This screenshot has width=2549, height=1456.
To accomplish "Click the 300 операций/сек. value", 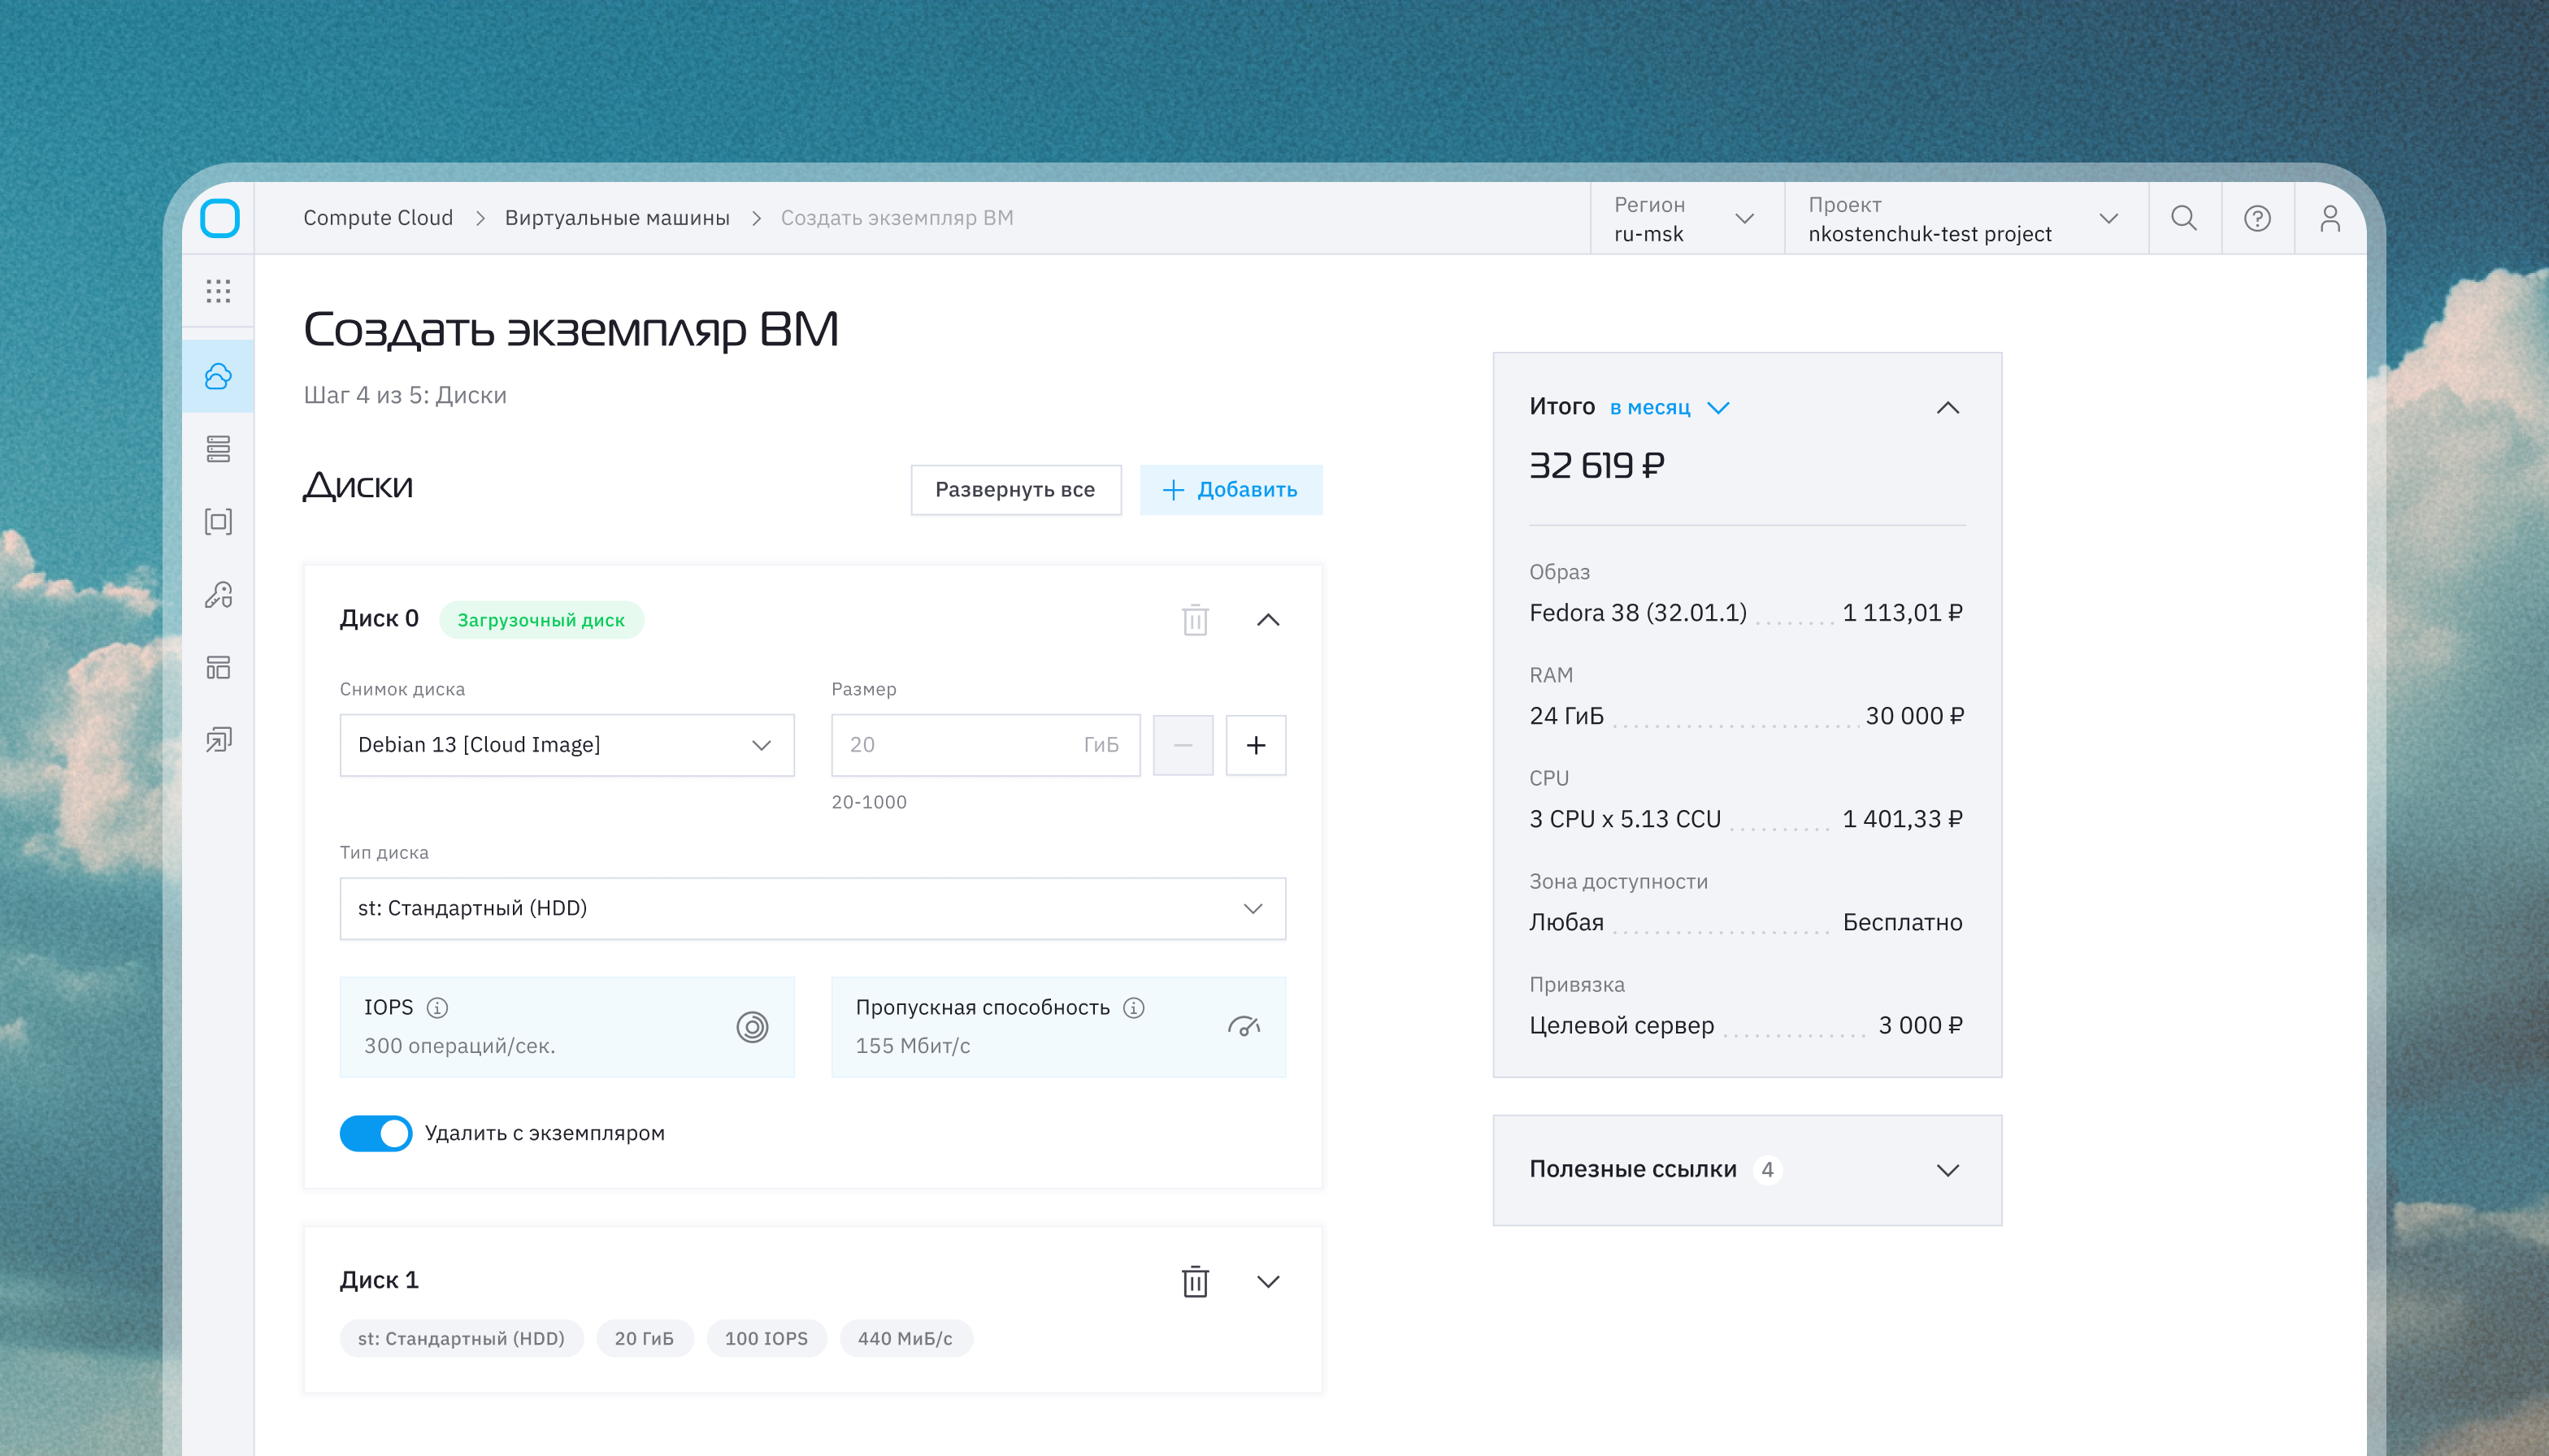I will click(x=459, y=1046).
